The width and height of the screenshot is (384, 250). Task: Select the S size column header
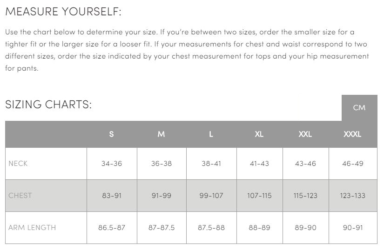111,134
